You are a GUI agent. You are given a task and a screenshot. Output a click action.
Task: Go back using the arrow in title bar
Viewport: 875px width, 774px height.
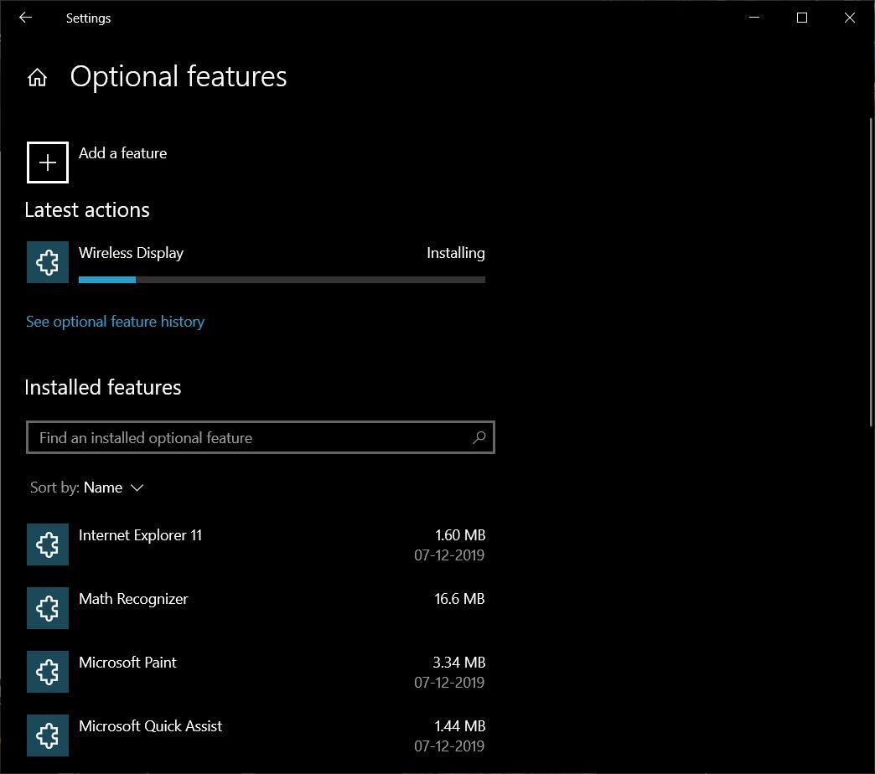(x=25, y=18)
